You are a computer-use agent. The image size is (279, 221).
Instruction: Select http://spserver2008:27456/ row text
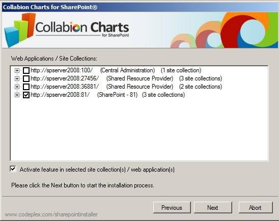point(65,78)
